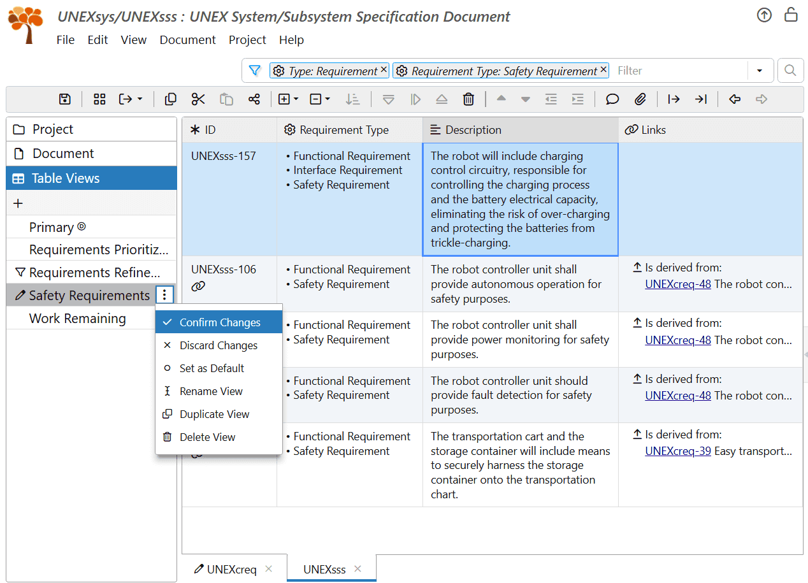Toggle the blue filter funnel icon

click(x=254, y=70)
